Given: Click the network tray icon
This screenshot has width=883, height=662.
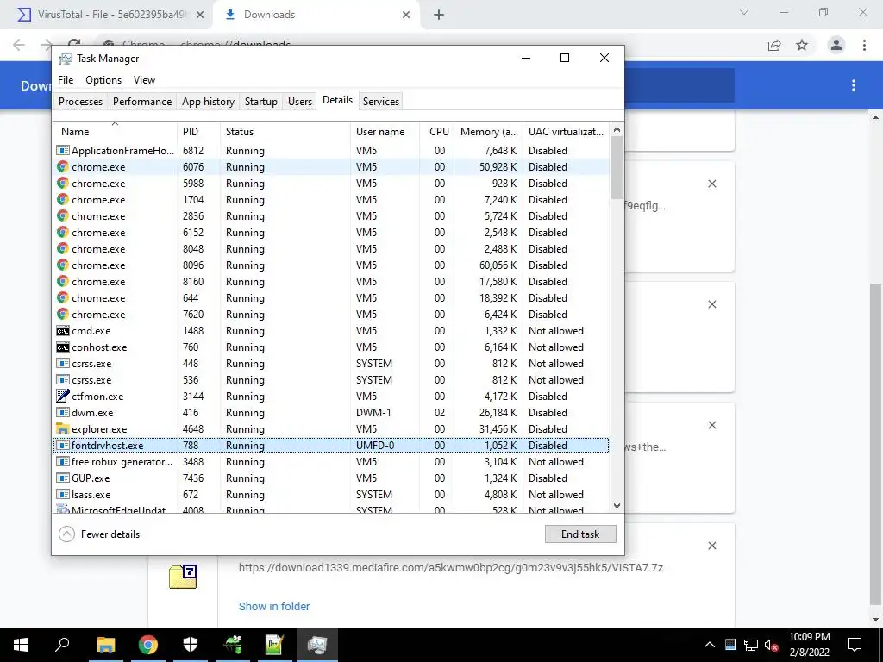Looking at the screenshot, I should click(x=751, y=645).
